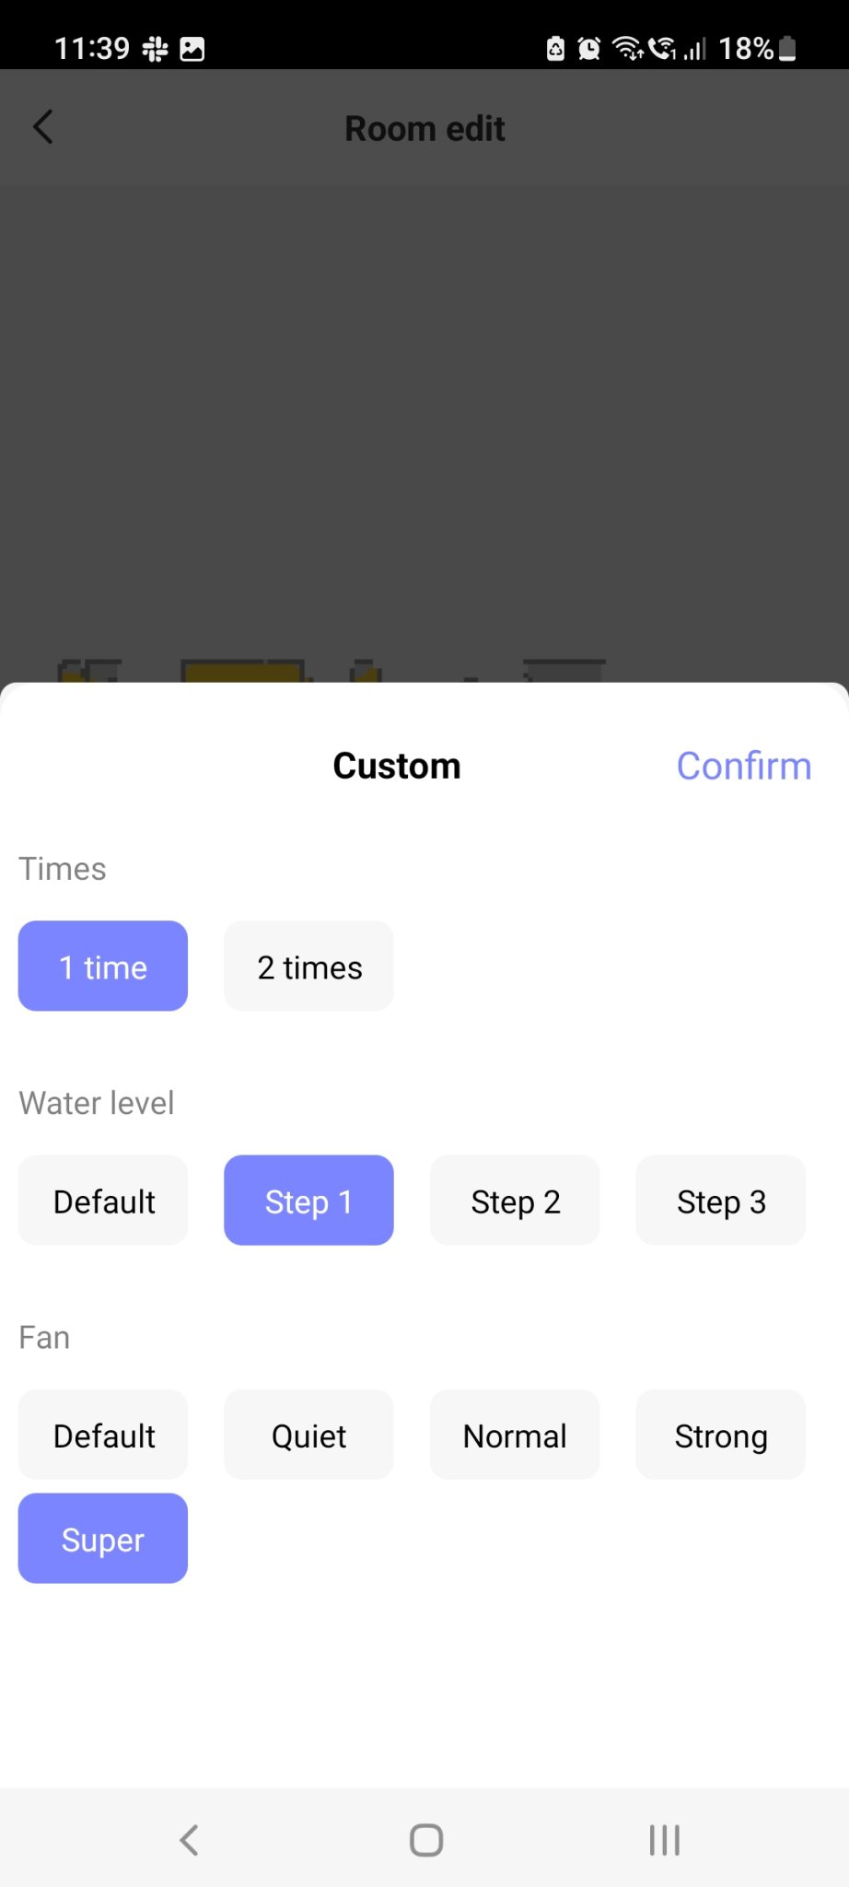Tap the gallery notification icon in status bar

(x=192, y=49)
